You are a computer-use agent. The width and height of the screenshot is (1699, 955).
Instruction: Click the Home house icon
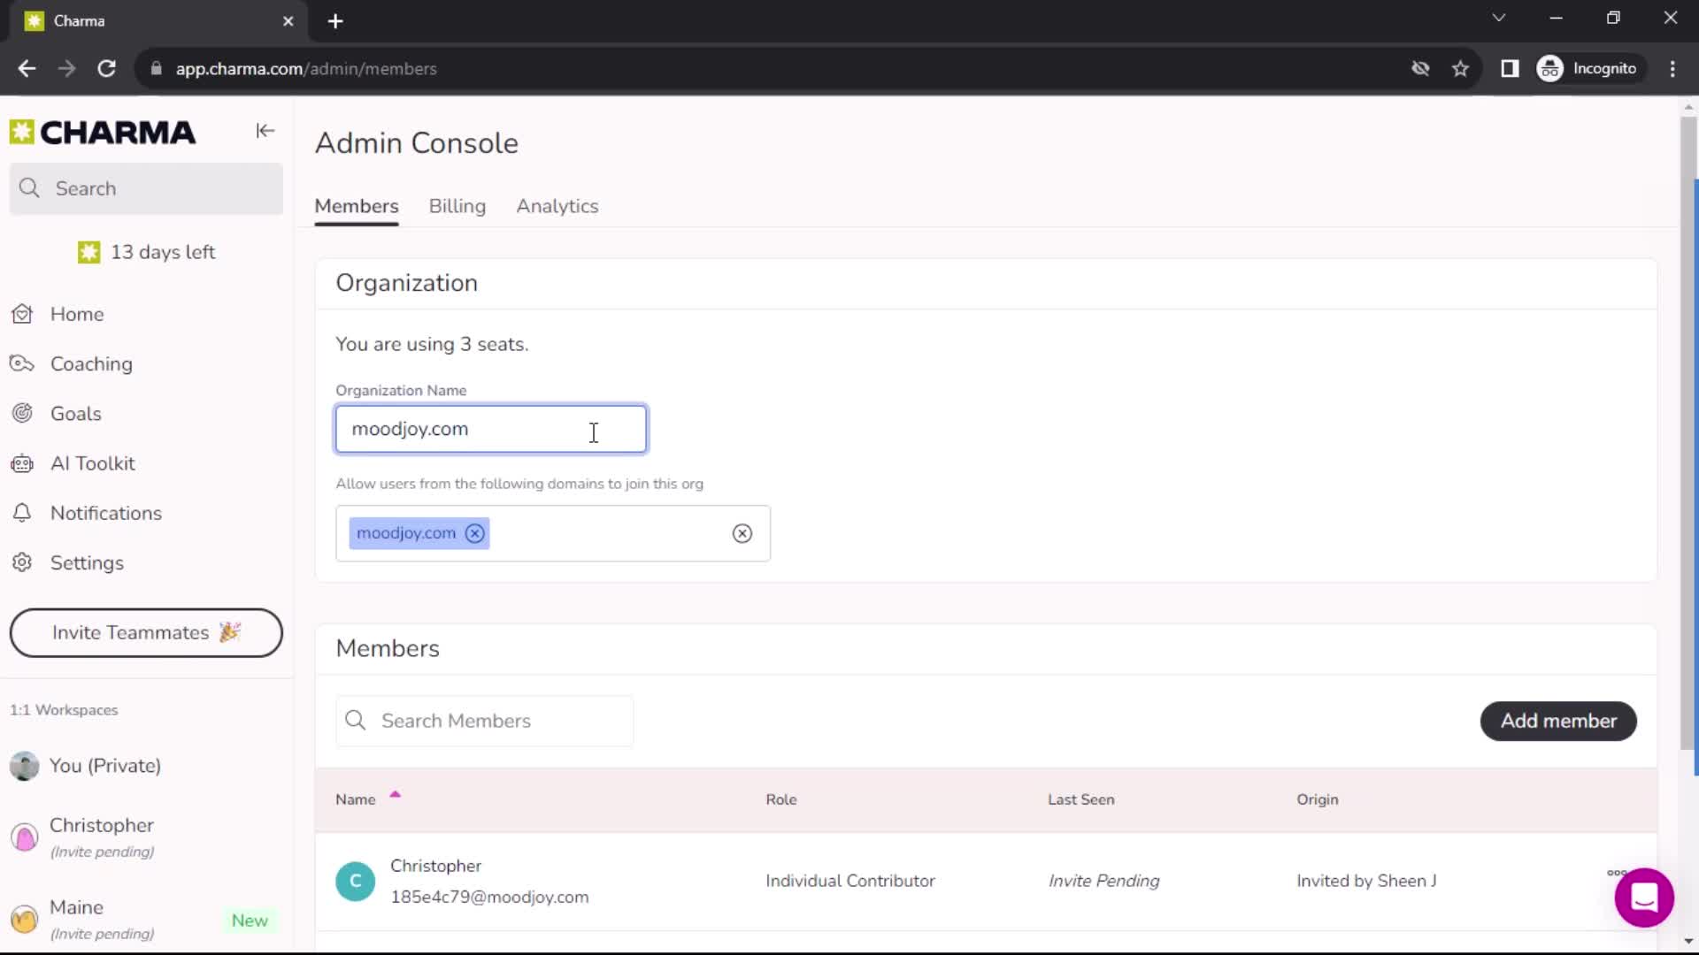coord(22,314)
